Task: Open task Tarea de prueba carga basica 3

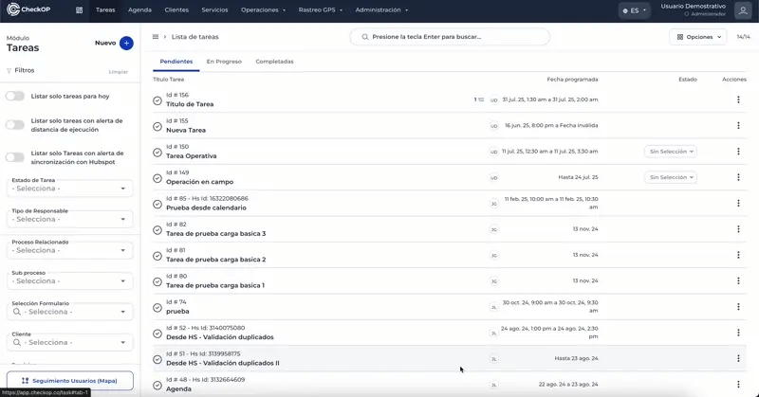Action: point(216,234)
